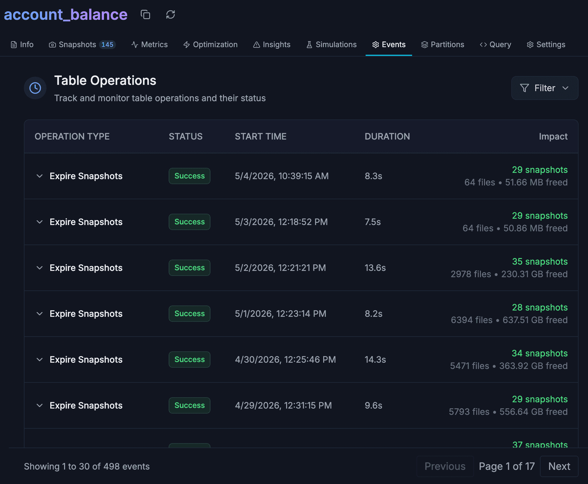588x484 pixels.
Task: Click the START TIME column header
Action: coord(260,136)
